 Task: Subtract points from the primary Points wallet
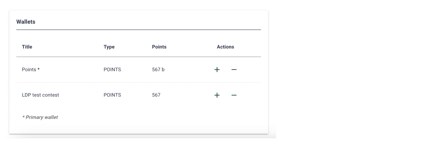click(234, 70)
